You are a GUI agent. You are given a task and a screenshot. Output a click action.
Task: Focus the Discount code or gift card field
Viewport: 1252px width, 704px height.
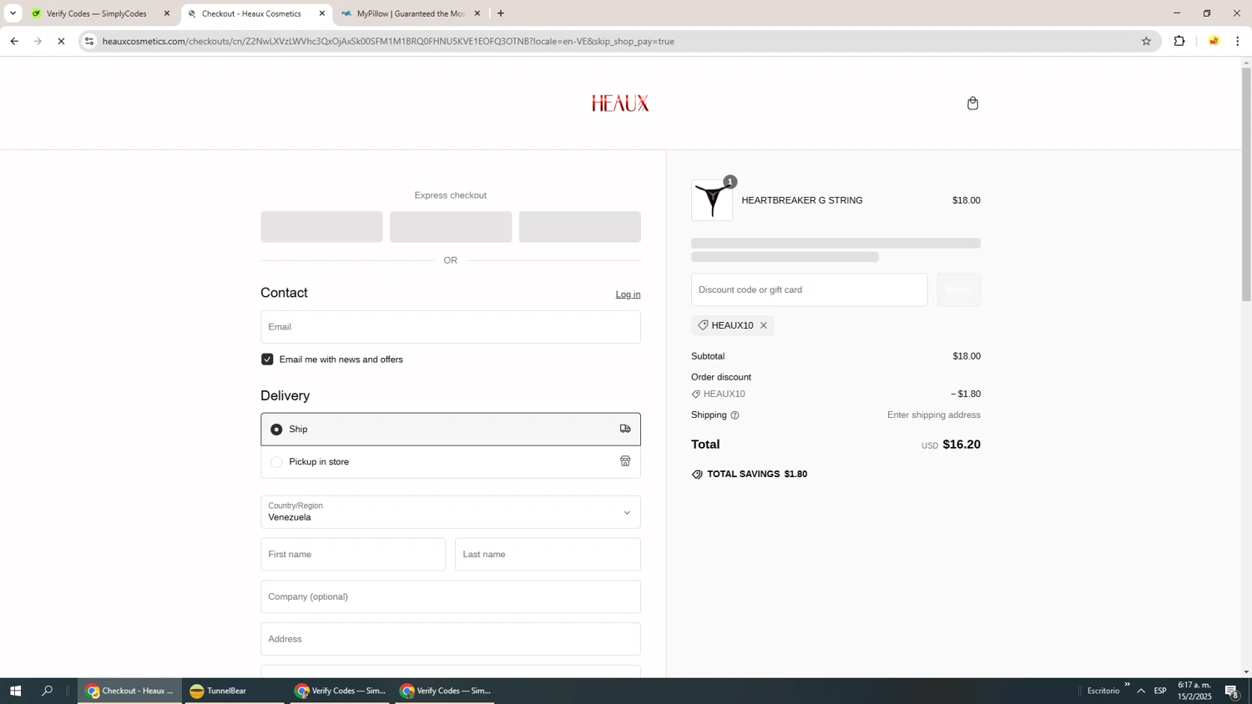[x=809, y=289]
